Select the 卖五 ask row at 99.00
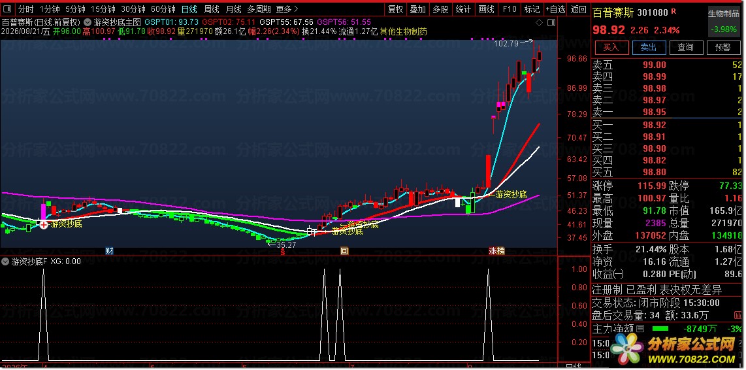746x370 pixels. pos(667,65)
